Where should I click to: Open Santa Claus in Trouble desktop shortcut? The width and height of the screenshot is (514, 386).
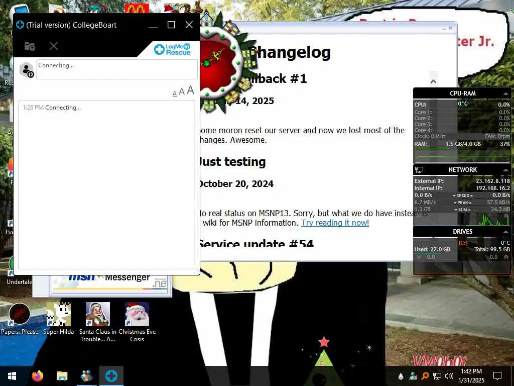coord(97,322)
